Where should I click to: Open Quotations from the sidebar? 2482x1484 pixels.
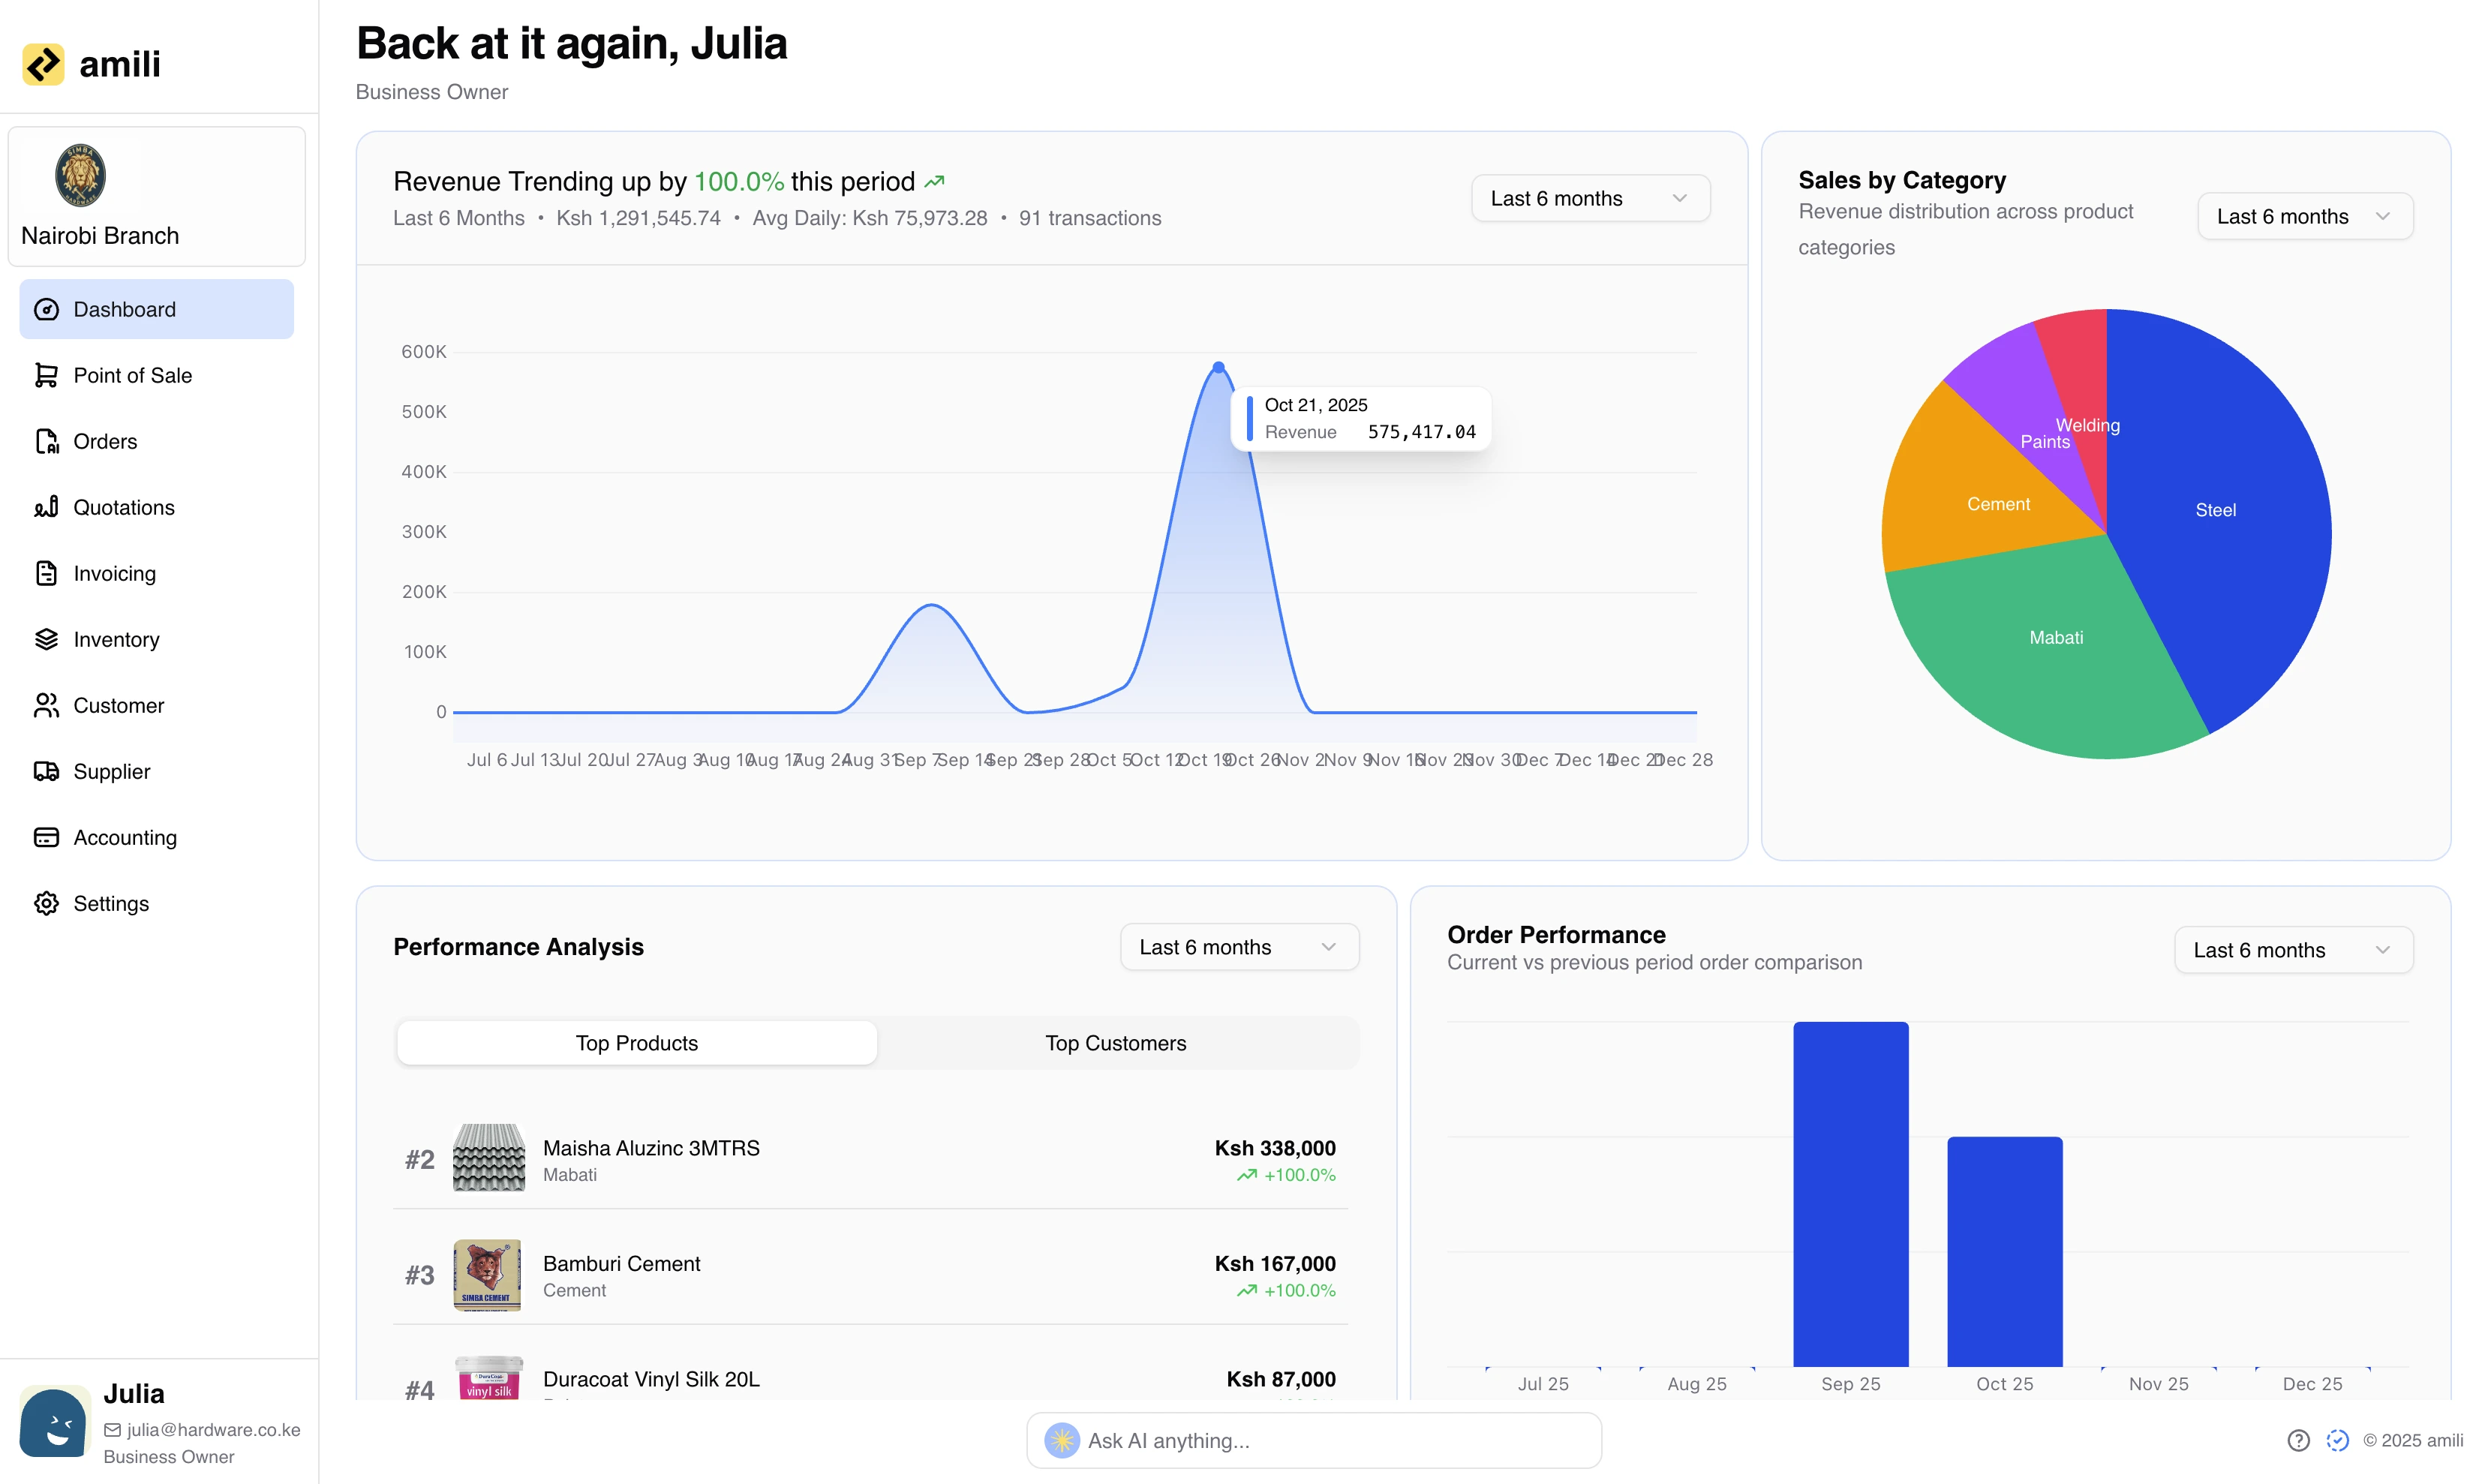pyautogui.click(x=123, y=507)
